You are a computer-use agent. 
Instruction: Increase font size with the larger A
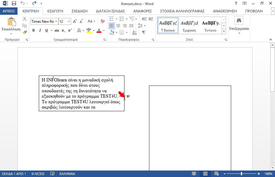(75, 21)
